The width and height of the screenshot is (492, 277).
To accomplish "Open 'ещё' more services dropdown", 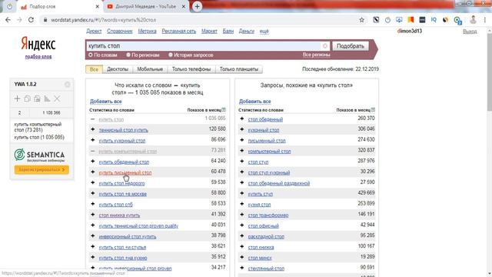I will [264, 31].
